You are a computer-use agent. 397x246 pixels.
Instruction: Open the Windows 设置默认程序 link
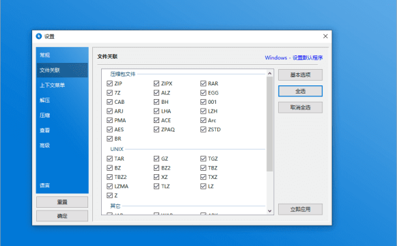coord(294,57)
